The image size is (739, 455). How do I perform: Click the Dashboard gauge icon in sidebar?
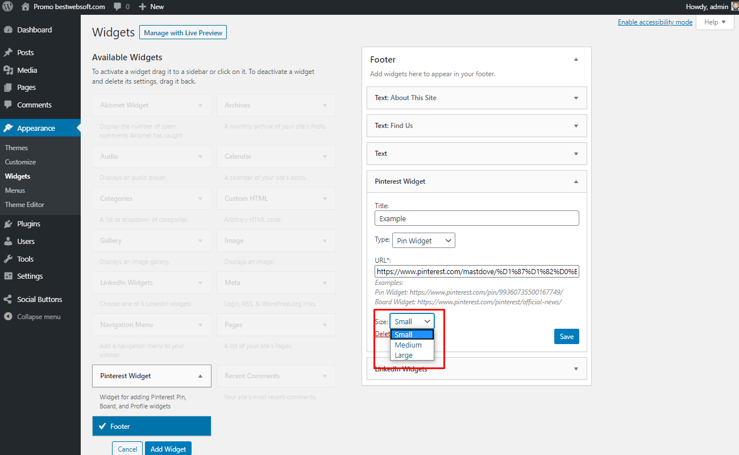[x=8, y=30]
